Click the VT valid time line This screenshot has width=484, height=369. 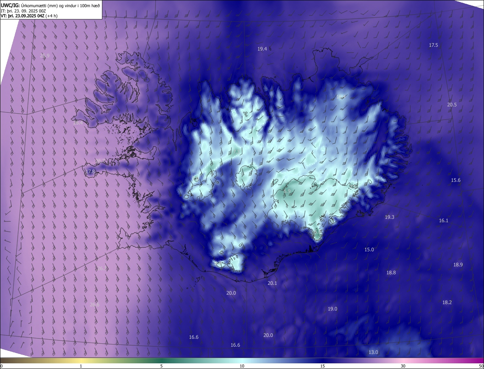click(28, 16)
